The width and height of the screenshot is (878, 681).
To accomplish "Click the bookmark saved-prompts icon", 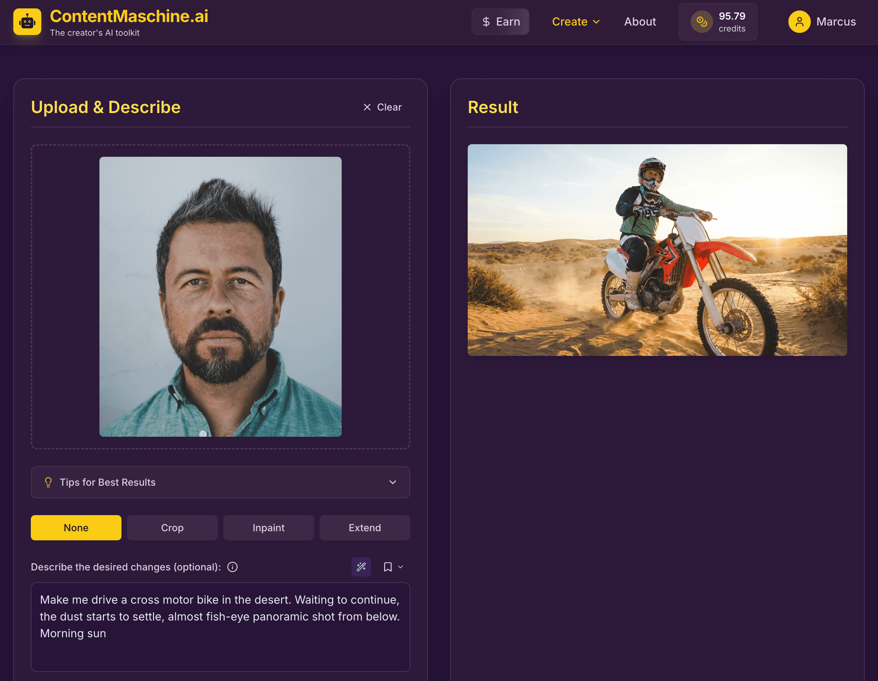I will pyautogui.click(x=387, y=567).
